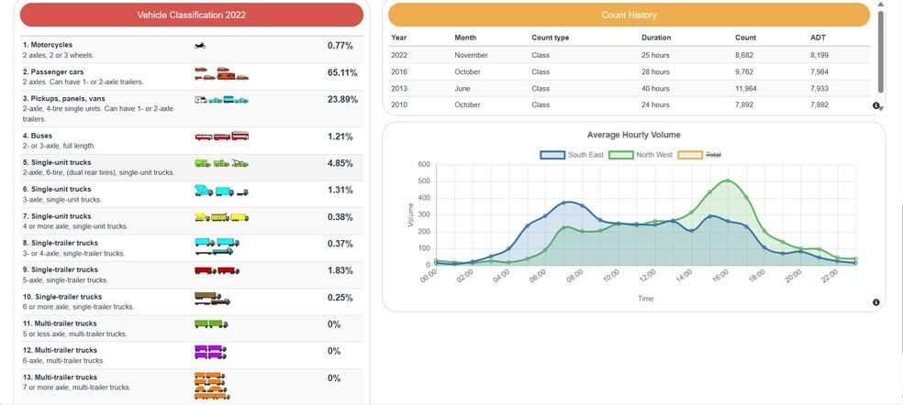Image resolution: width=903 pixels, height=405 pixels.
Task: Open info icon below Average Hourly Volume chart
Action: [876, 302]
